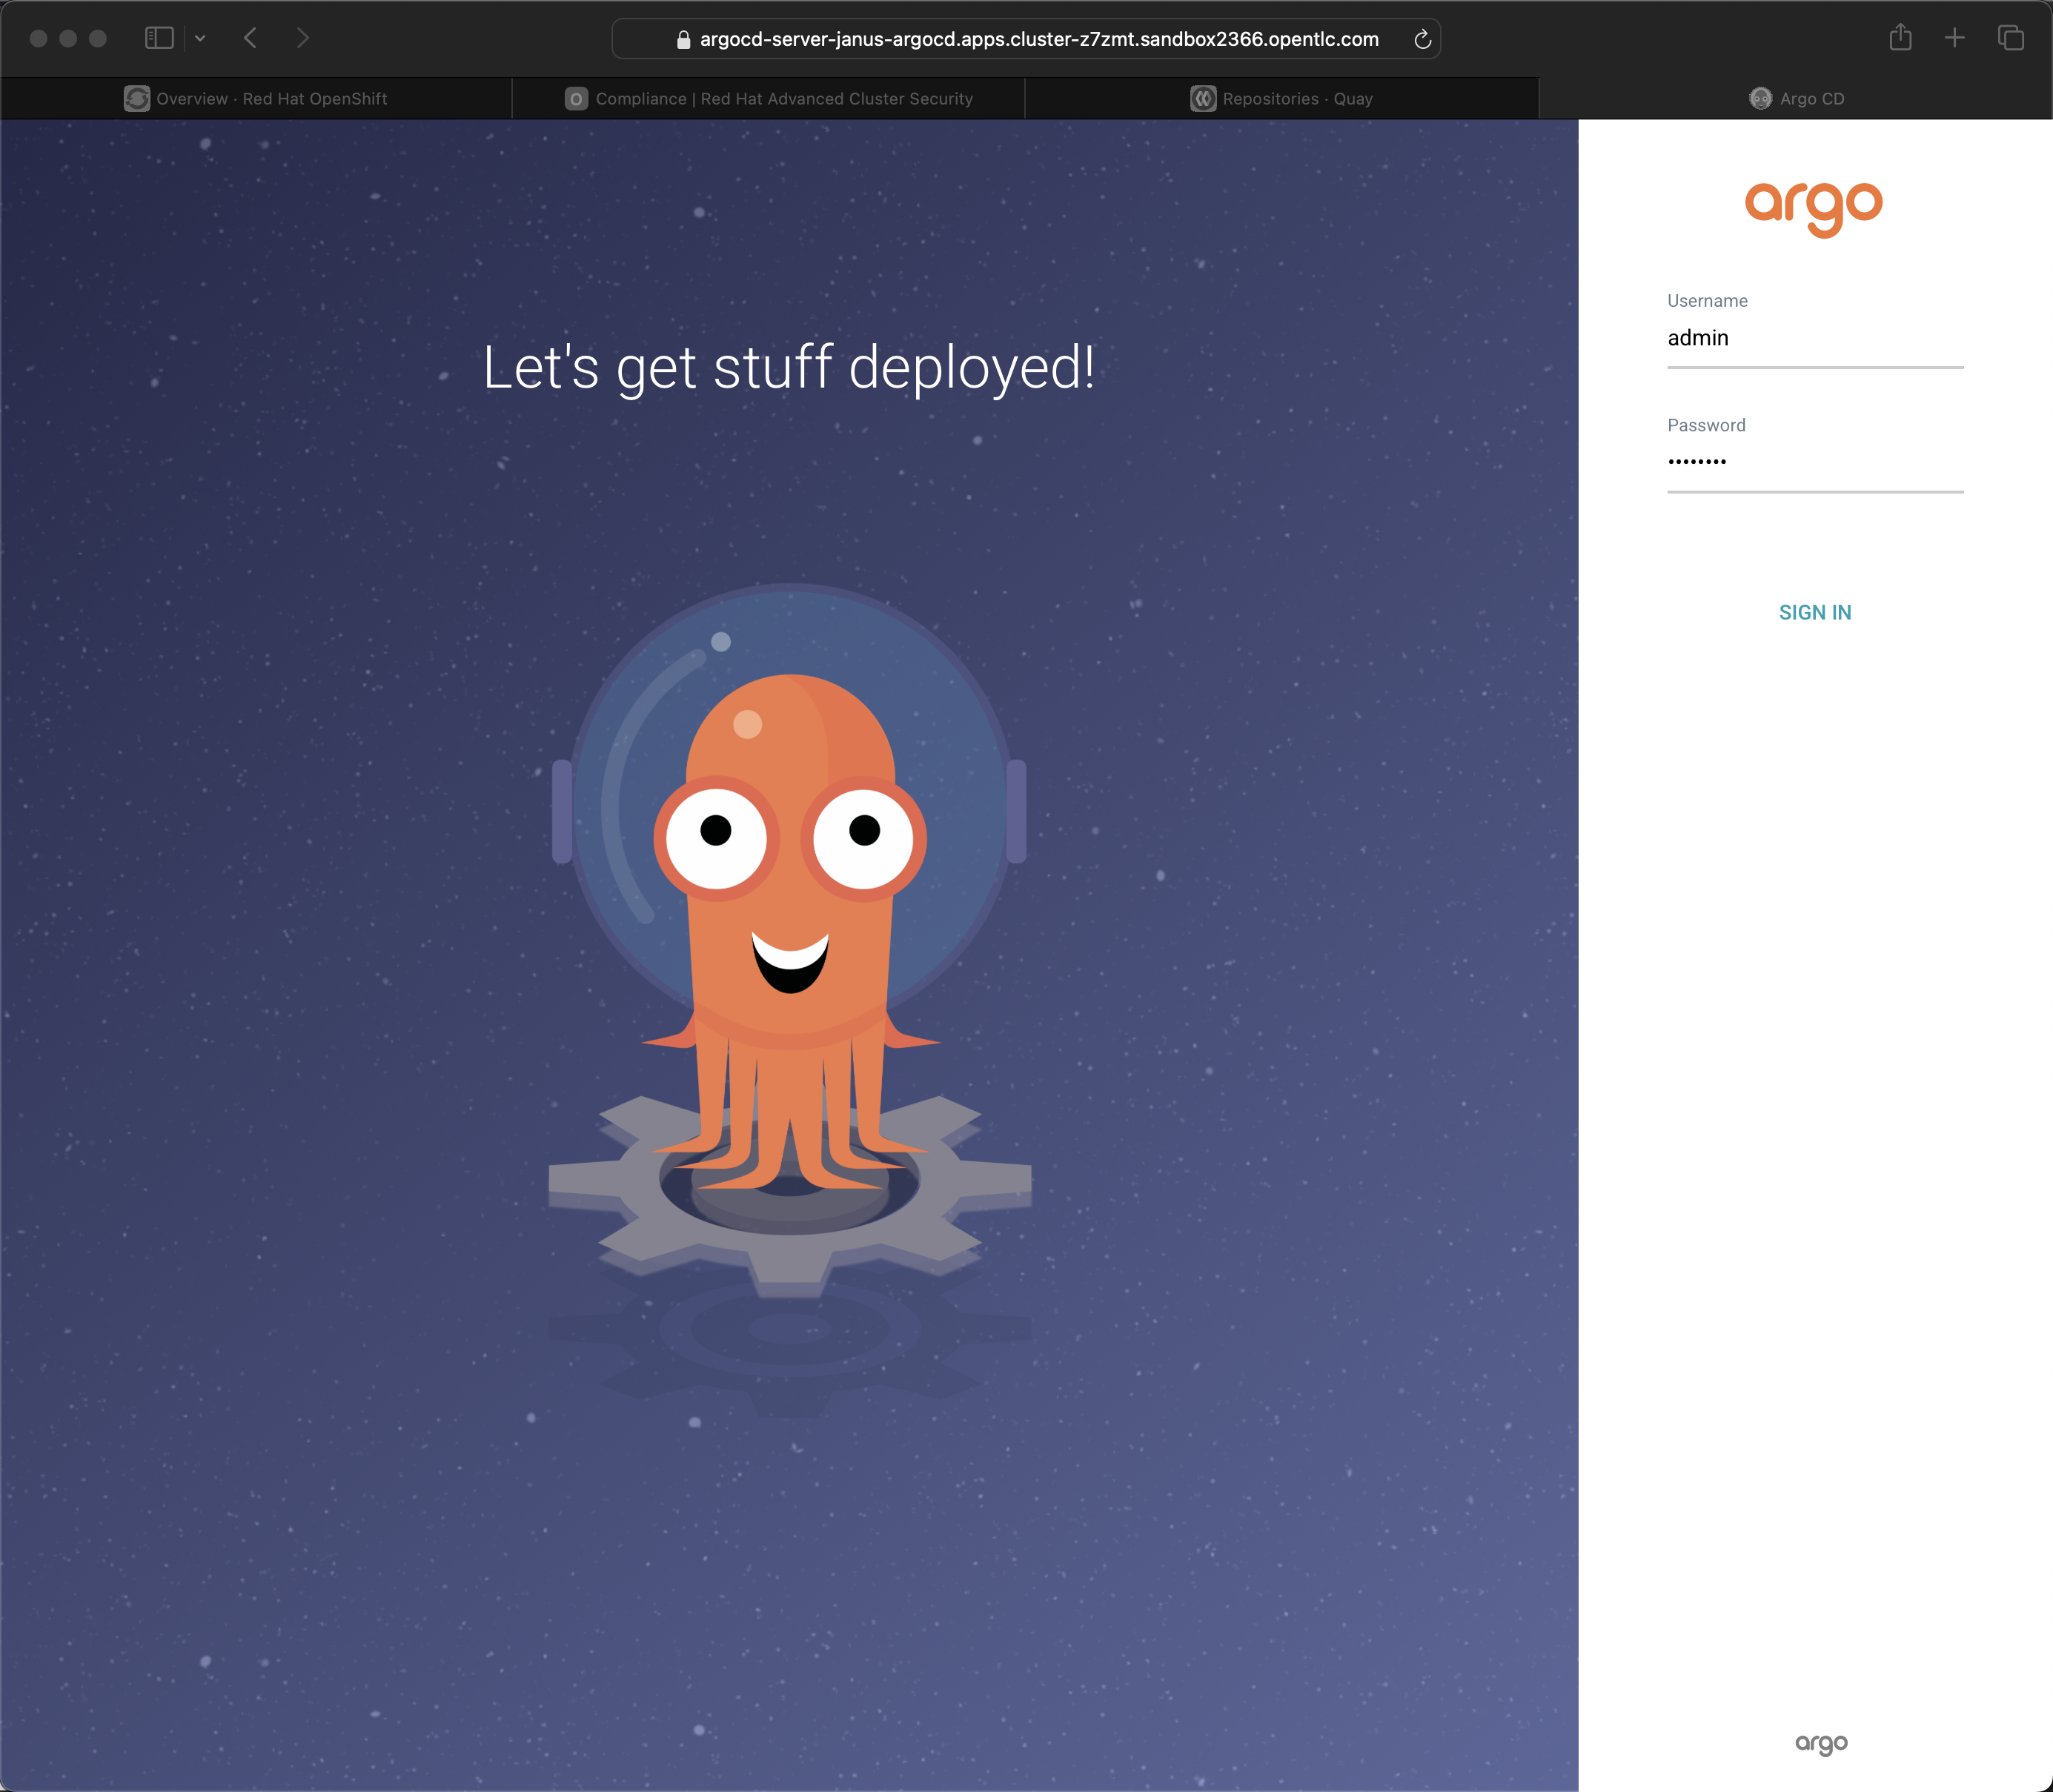Screen dimensions: 2053x1792
Task: Open the Share icon in toolbar
Action: tap(1900, 38)
